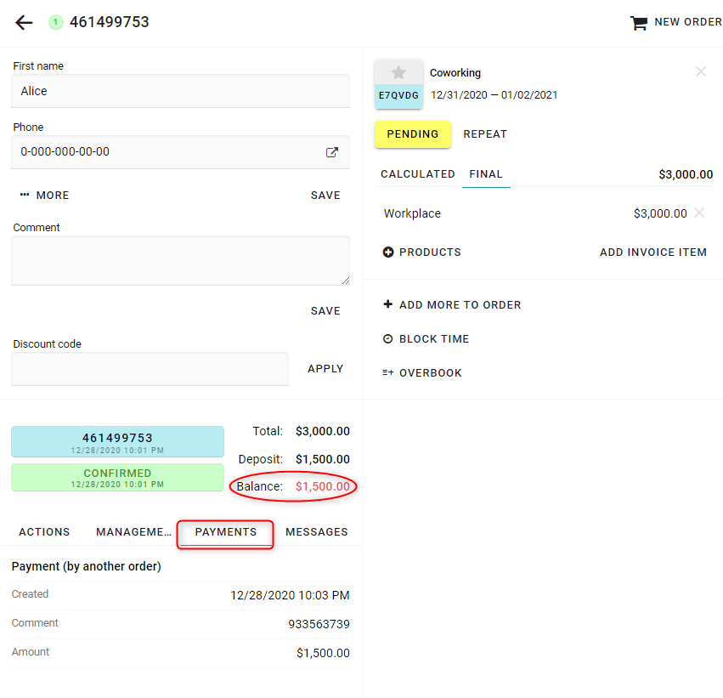Click Products button
The image size is (723, 698).
[422, 252]
